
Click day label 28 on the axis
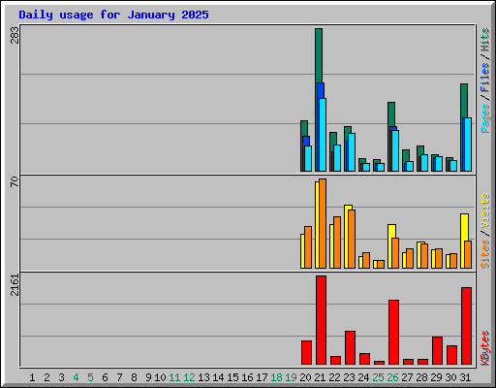pyautogui.click(x=421, y=377)
